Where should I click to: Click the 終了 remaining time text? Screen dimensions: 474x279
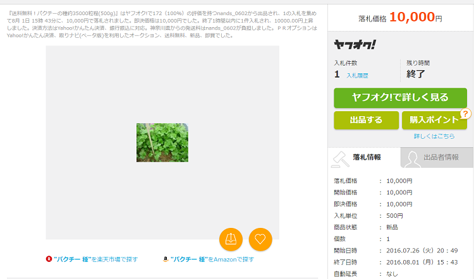tap(416, 74)
